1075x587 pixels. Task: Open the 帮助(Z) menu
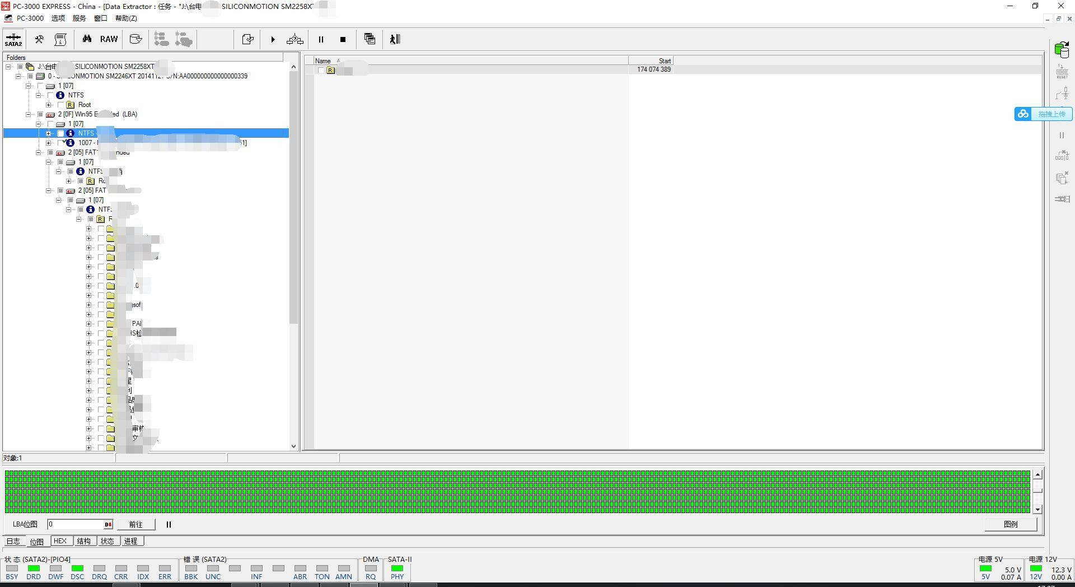(126, 18)
